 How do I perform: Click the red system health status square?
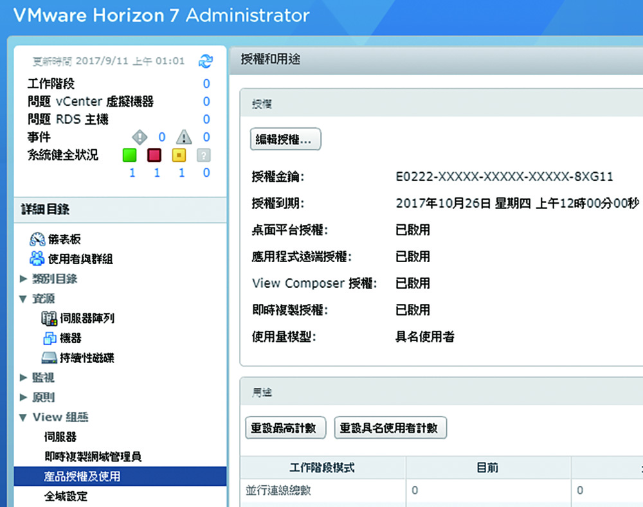coord(154,155)
